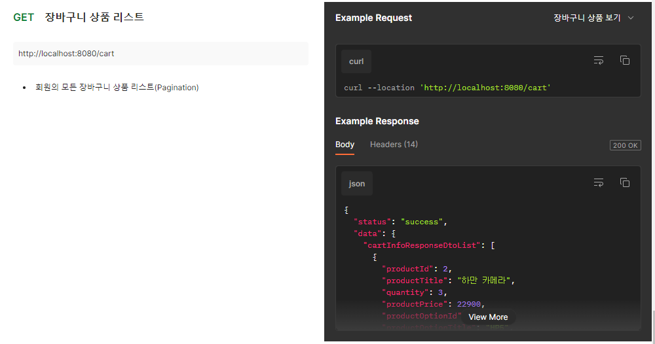This screenshot has width=655, height=344.
Task: Click the "success" value in the JSON
Action: click(422, 222)
